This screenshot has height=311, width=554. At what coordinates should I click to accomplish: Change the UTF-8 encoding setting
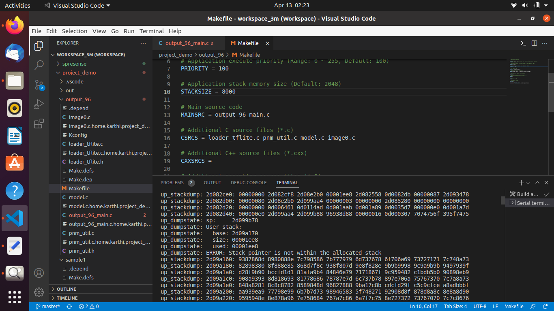pyautogui.click(x=480, y=307)
